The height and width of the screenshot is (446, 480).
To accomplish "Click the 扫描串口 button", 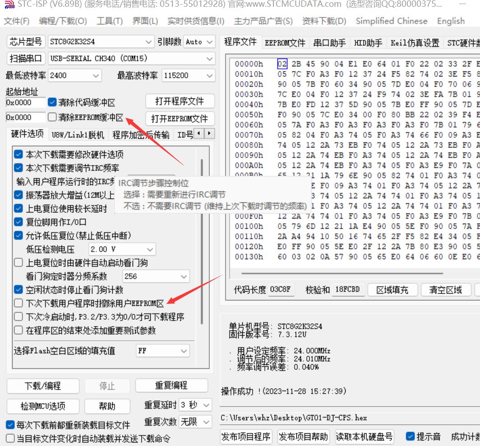I will [x=26, y=59].
